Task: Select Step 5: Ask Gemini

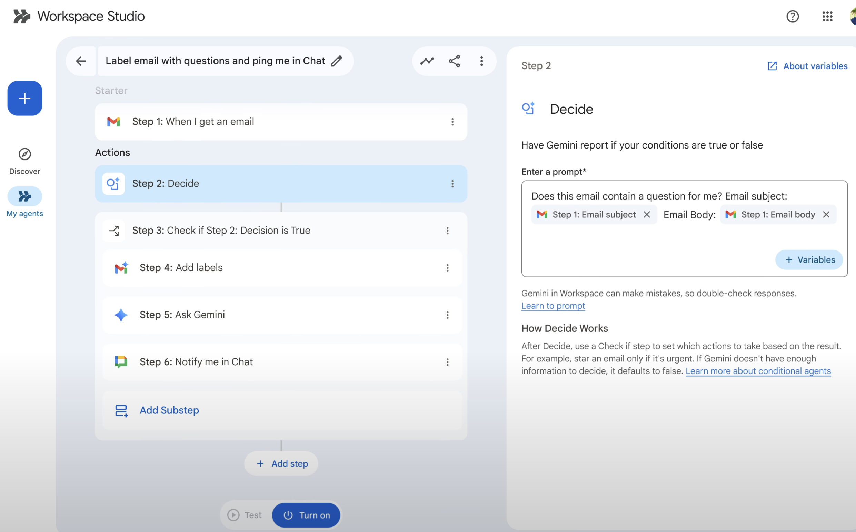Action: point(282,315)
